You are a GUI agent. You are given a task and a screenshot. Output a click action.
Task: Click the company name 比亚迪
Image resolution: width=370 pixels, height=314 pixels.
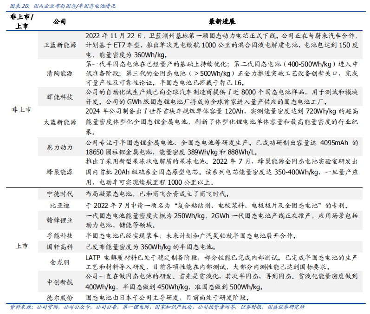tap(60, 206)
